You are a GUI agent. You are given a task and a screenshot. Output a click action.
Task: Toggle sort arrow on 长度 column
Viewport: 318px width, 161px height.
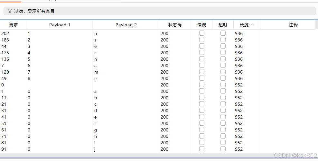click(x=252, y=24)
